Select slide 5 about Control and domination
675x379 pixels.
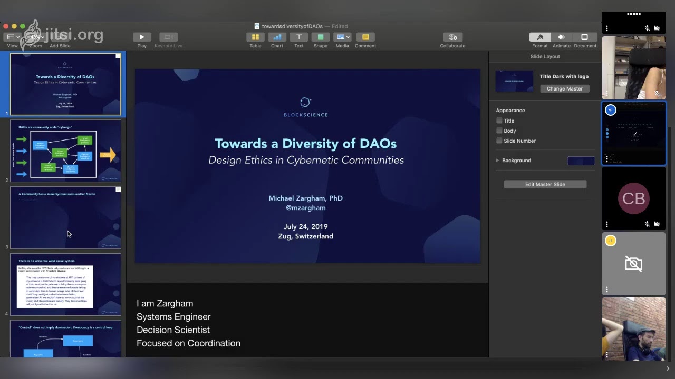click(65, 339)
